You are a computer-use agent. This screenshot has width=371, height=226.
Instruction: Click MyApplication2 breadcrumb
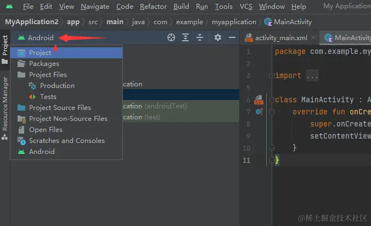coord(31,22)
